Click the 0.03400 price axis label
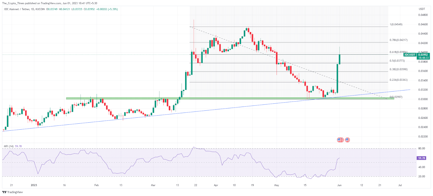The height and width of the screenshot is (196, 433). coord(423,80)
